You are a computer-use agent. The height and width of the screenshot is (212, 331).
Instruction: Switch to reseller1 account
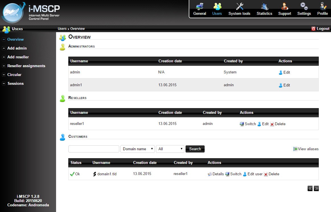248,124
